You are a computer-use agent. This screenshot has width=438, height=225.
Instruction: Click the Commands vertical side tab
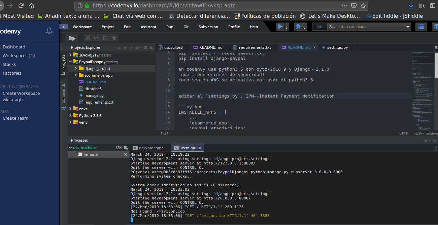(x=63, y=93)
